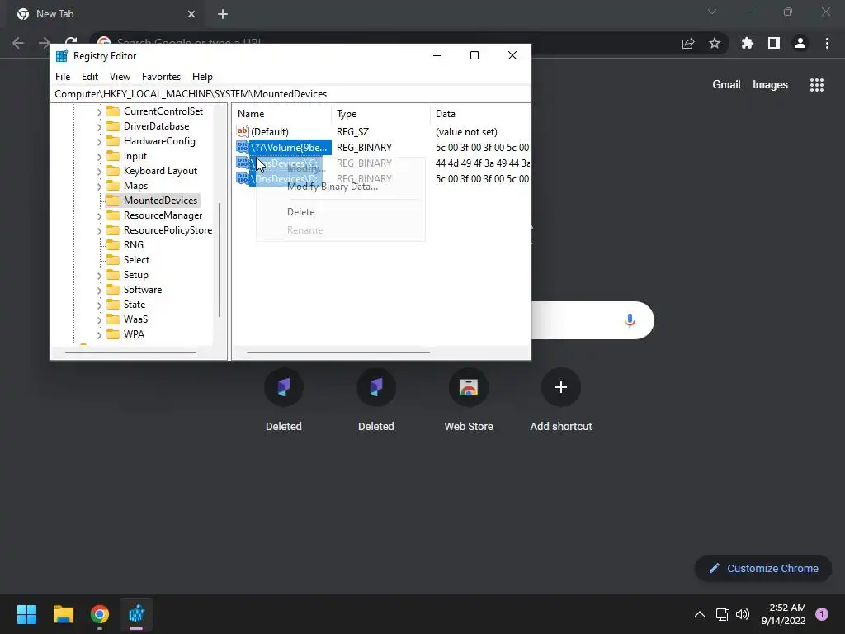Open the Edit menu in Registry Editor
845x634 pixels.
coord(89,77)
